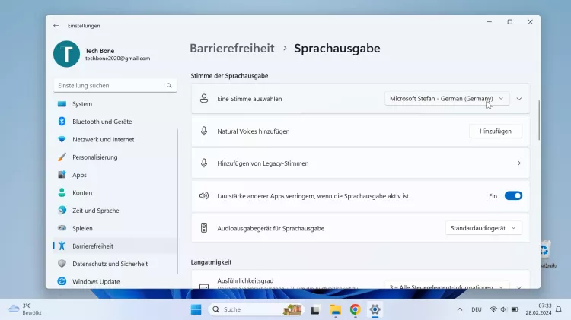
Task: Open notification bell in system tray
Action: [x=558, y=309]
